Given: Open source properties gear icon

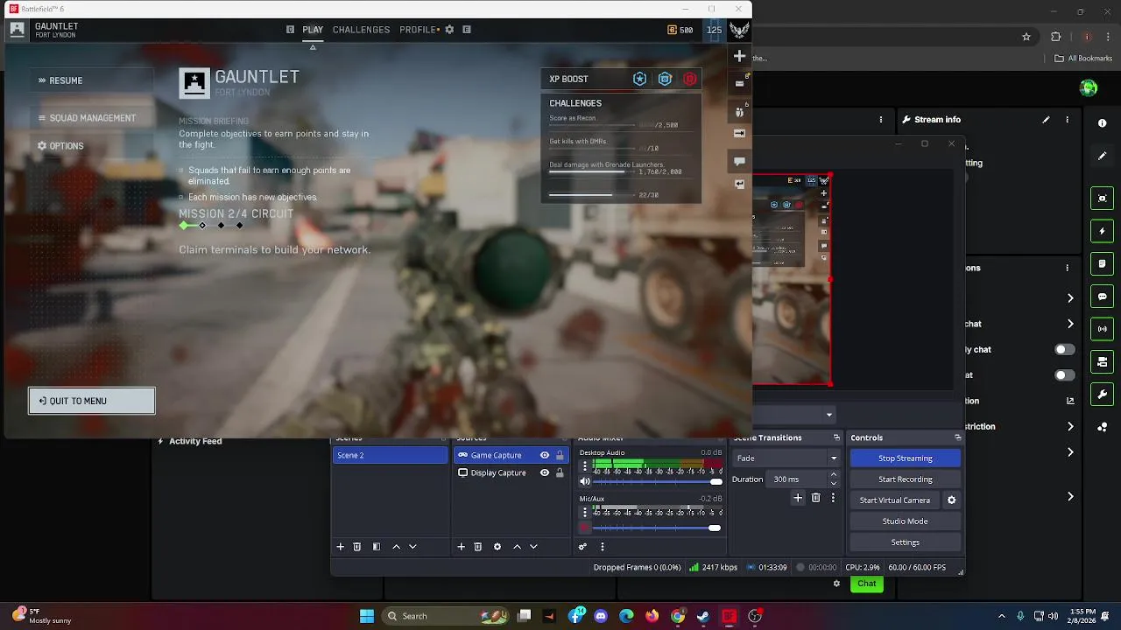Looking at the screenshot, I should click(x=497, y=547).
